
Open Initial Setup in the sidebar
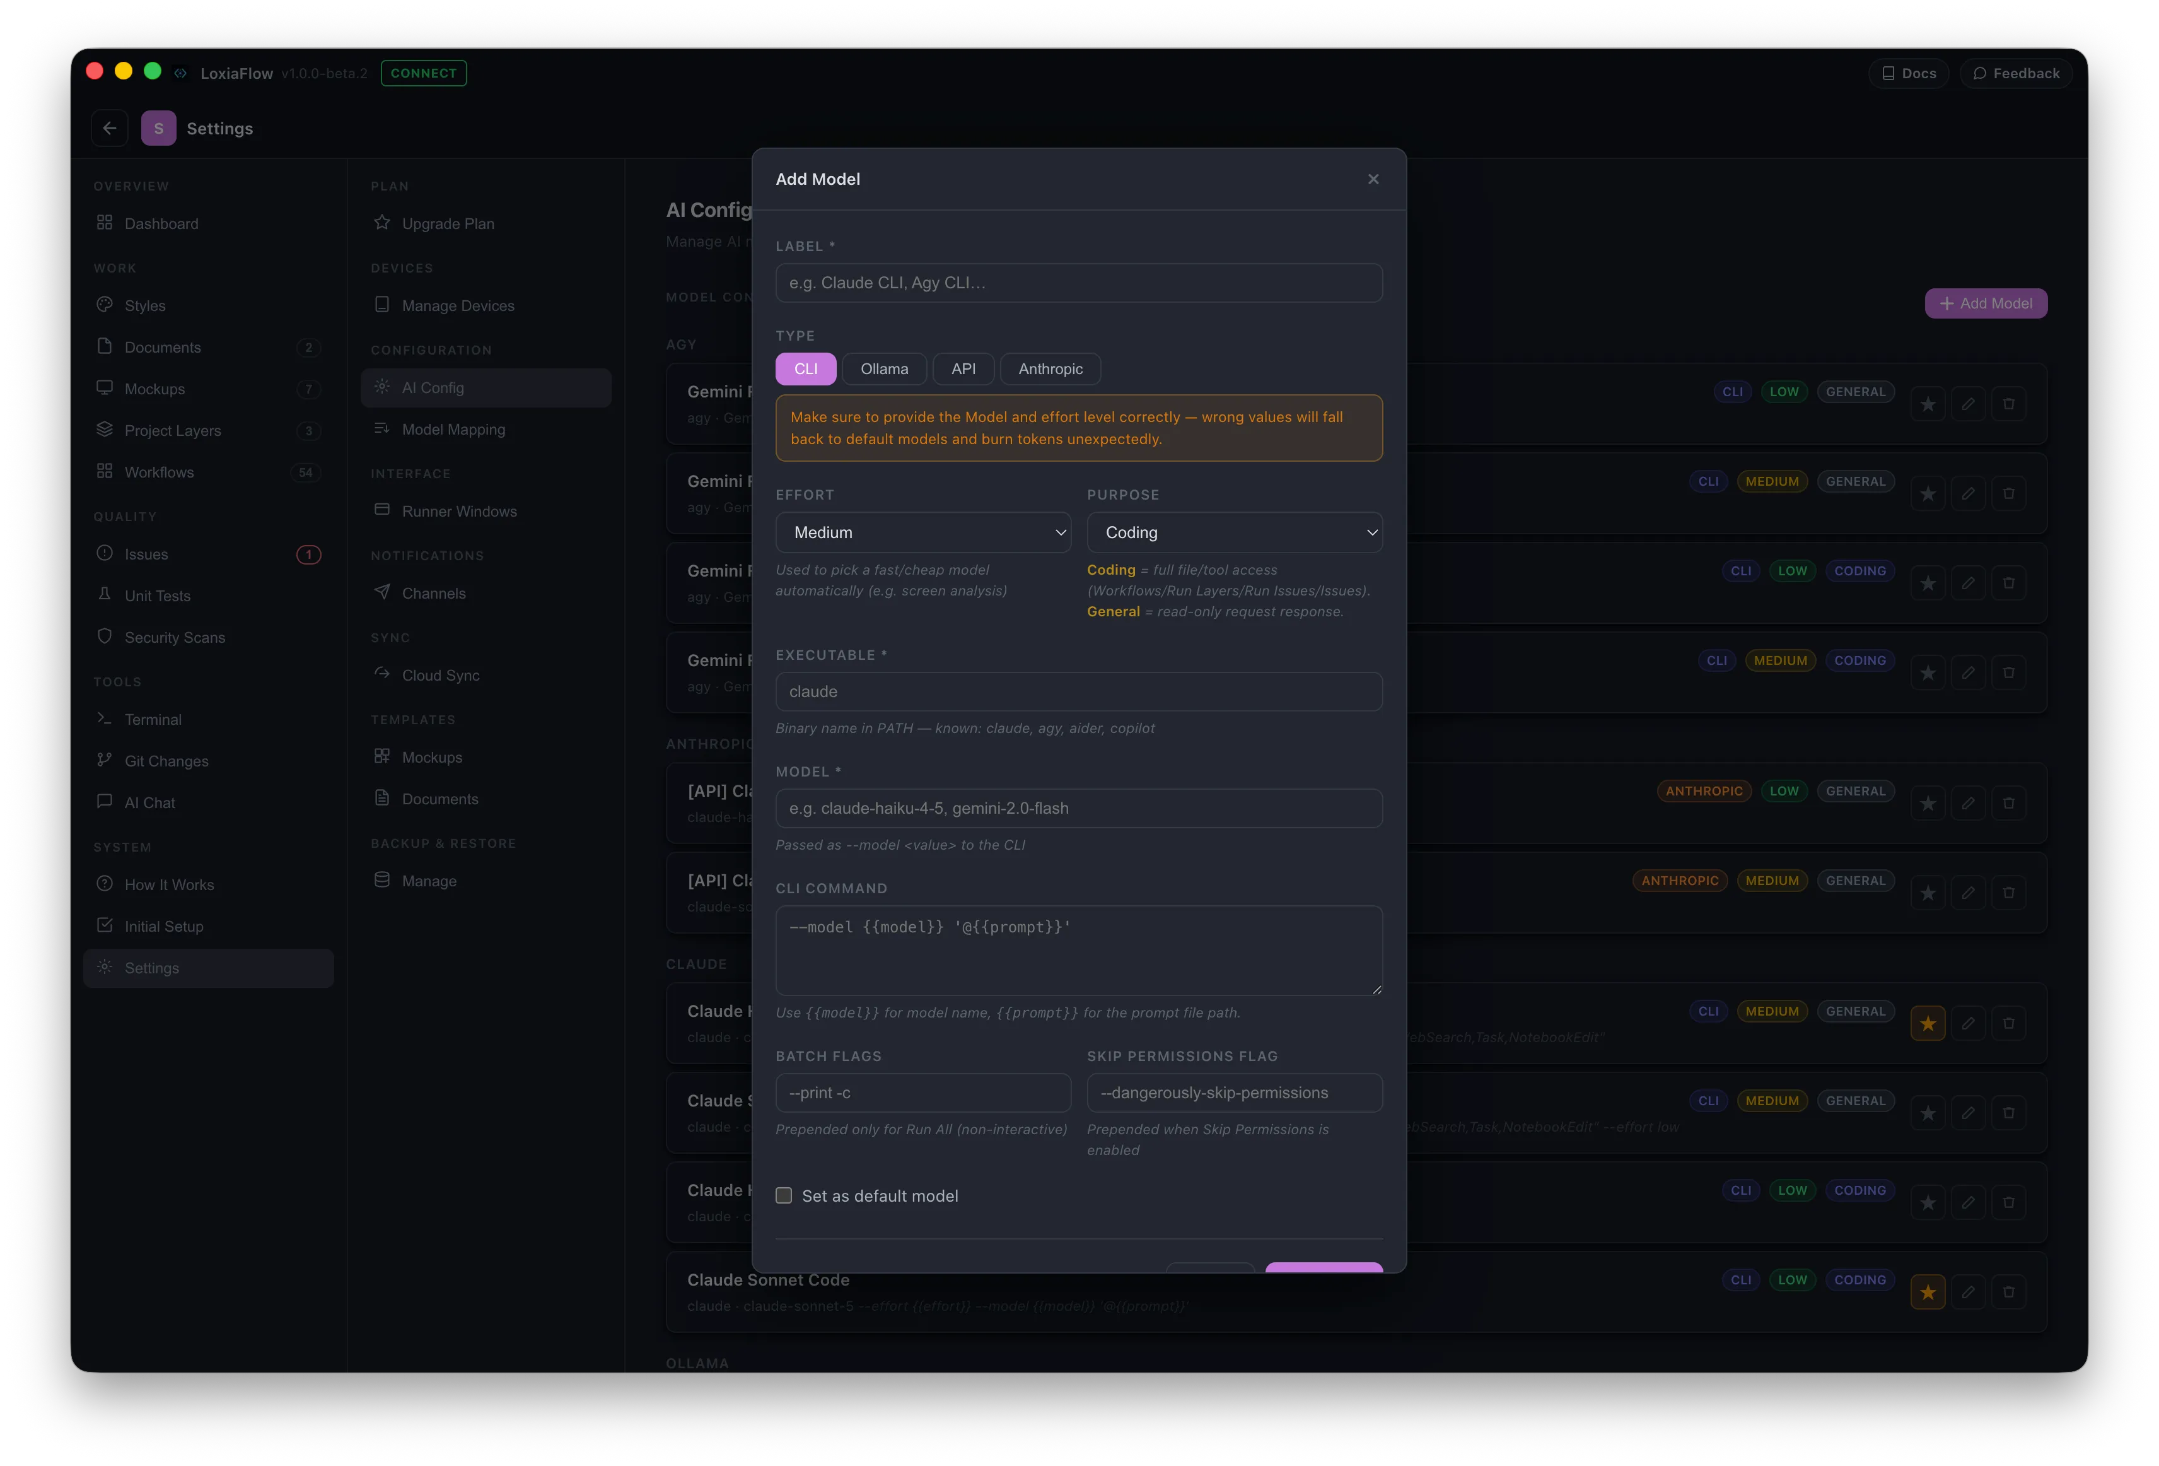tap(208, 927)
